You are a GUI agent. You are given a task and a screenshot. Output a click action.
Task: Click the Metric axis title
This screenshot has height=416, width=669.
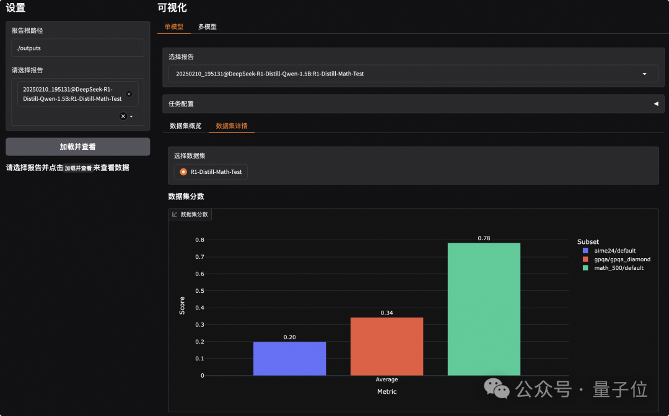pyautogui.click(x=387, y=391)
